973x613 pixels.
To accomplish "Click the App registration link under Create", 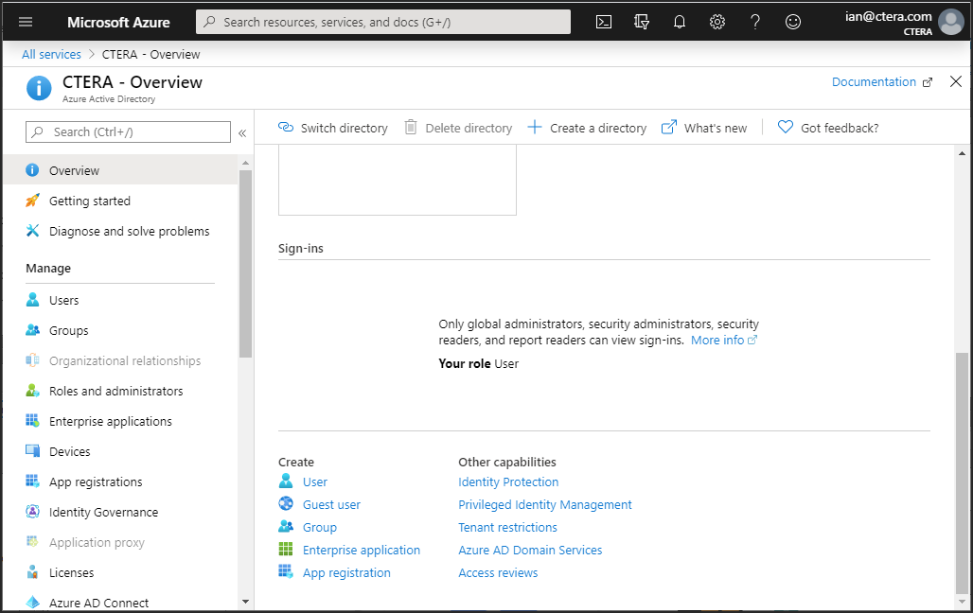I will click(346, 572).
